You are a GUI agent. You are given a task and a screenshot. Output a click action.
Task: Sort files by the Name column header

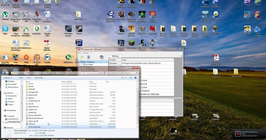(43, 81)
